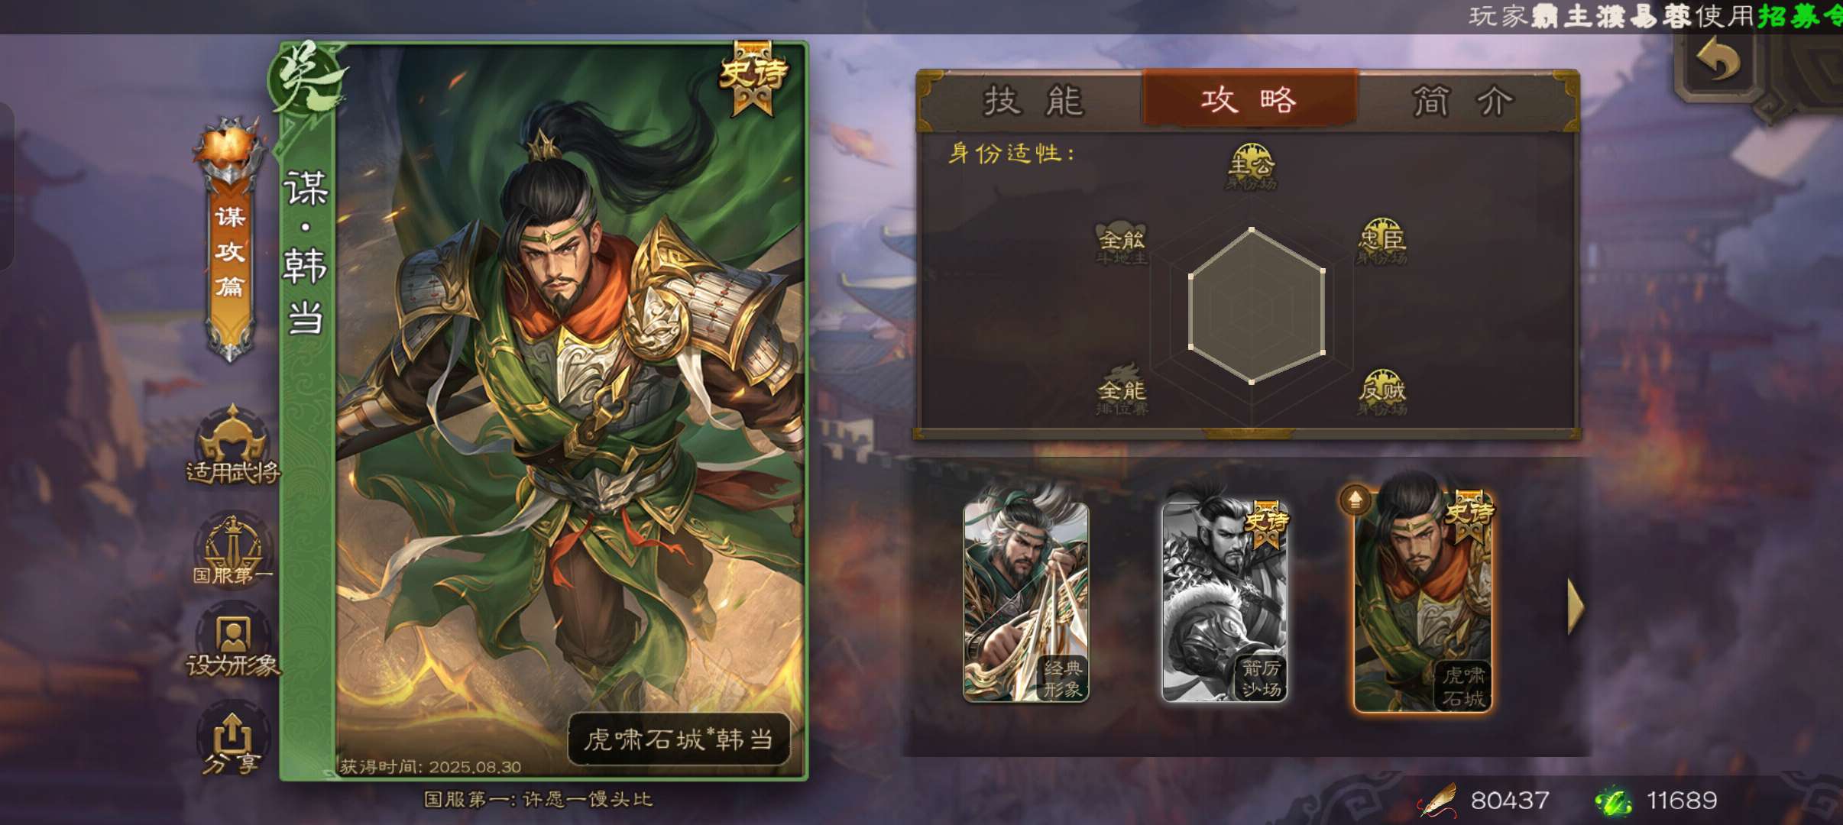Switch to the 简介 tab
The width and height of the screenshot is (1843, 825).
click(x=1461, y=101)
